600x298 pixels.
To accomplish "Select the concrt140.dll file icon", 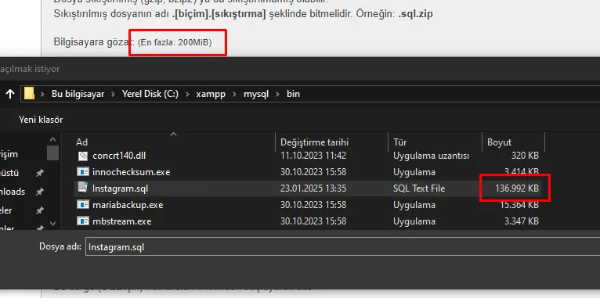I will pos(83,156).
